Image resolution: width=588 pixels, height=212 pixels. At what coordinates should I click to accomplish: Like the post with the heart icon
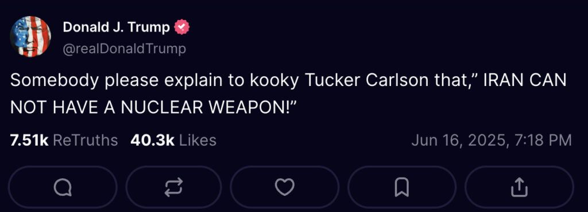285,187
